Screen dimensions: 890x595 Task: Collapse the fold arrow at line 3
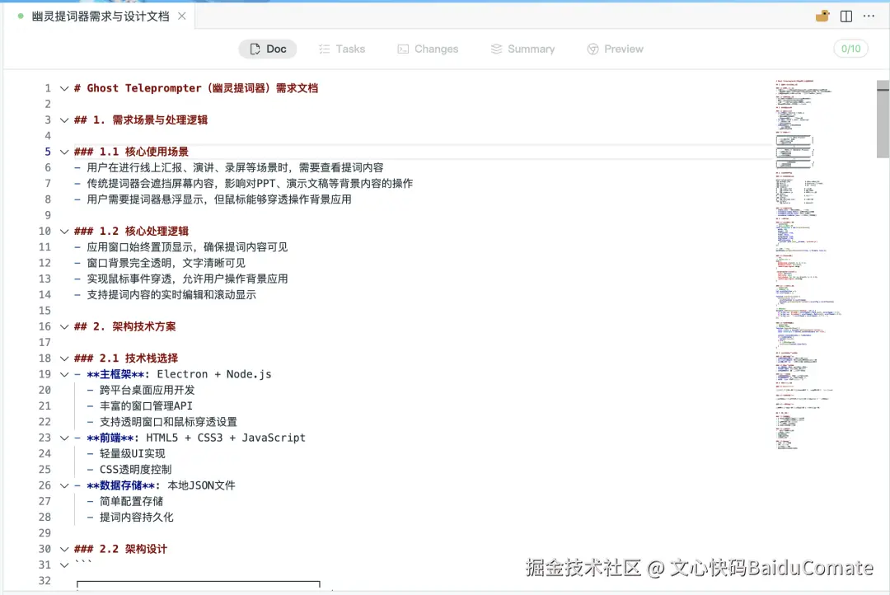point(64,119)
